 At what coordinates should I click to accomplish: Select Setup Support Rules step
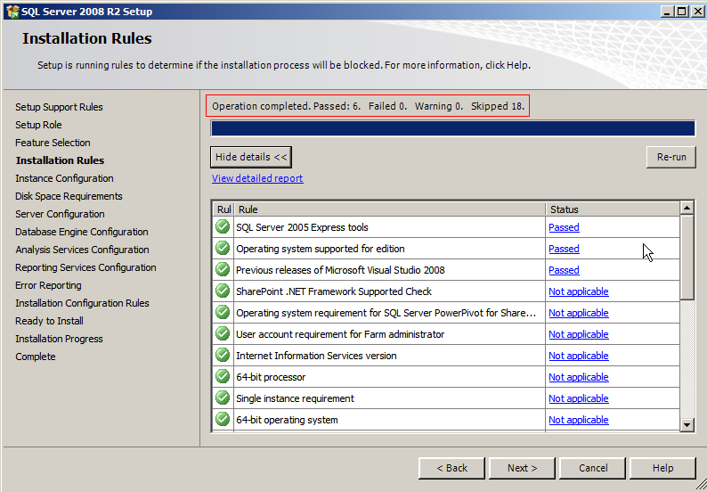point(59,107)
